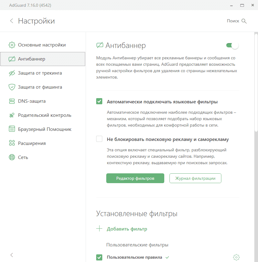Click the green checkmark status after Пользовательские правила
The image size is (258, 262).
tap(167, 257)
